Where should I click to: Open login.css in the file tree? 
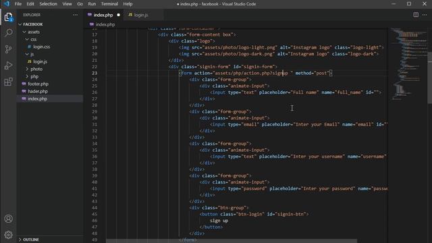click(42, 47)
